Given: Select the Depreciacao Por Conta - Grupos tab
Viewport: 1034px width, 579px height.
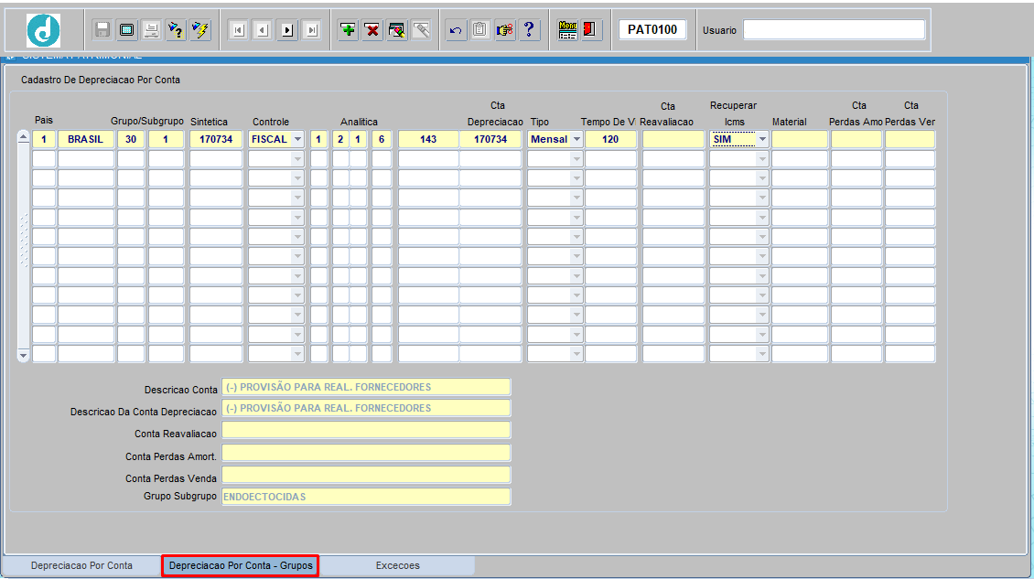Looking at the screenshot, I should [241, 566].
